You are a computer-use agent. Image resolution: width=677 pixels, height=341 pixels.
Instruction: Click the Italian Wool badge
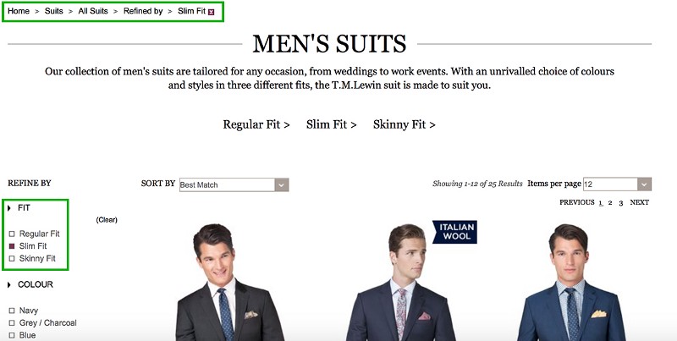point(454,232)
